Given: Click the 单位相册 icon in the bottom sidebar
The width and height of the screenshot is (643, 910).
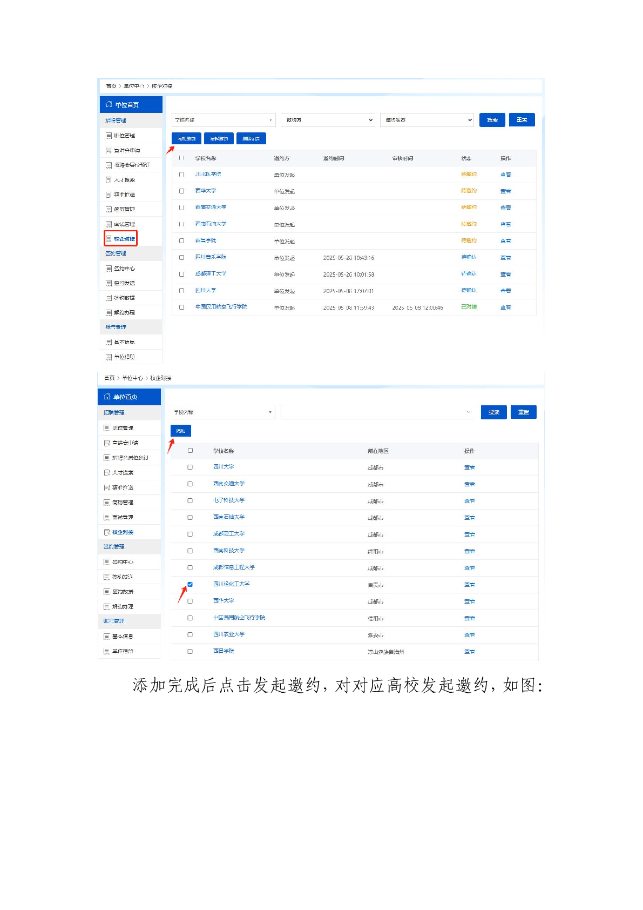Looking at the screenshot, I should tap(107, 652).
